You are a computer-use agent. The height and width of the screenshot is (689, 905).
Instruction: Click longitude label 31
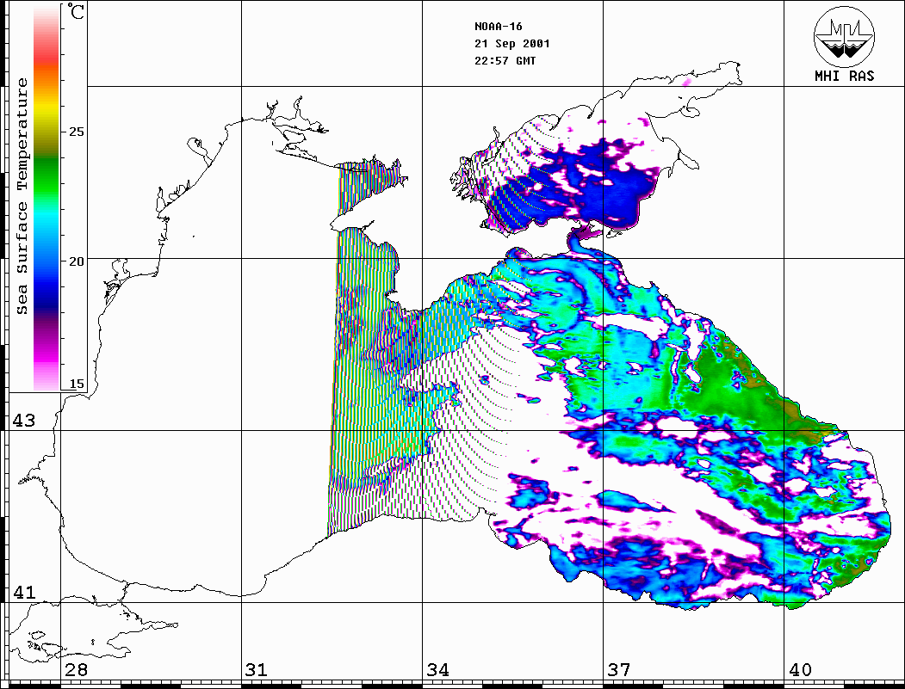click(257, 670)
